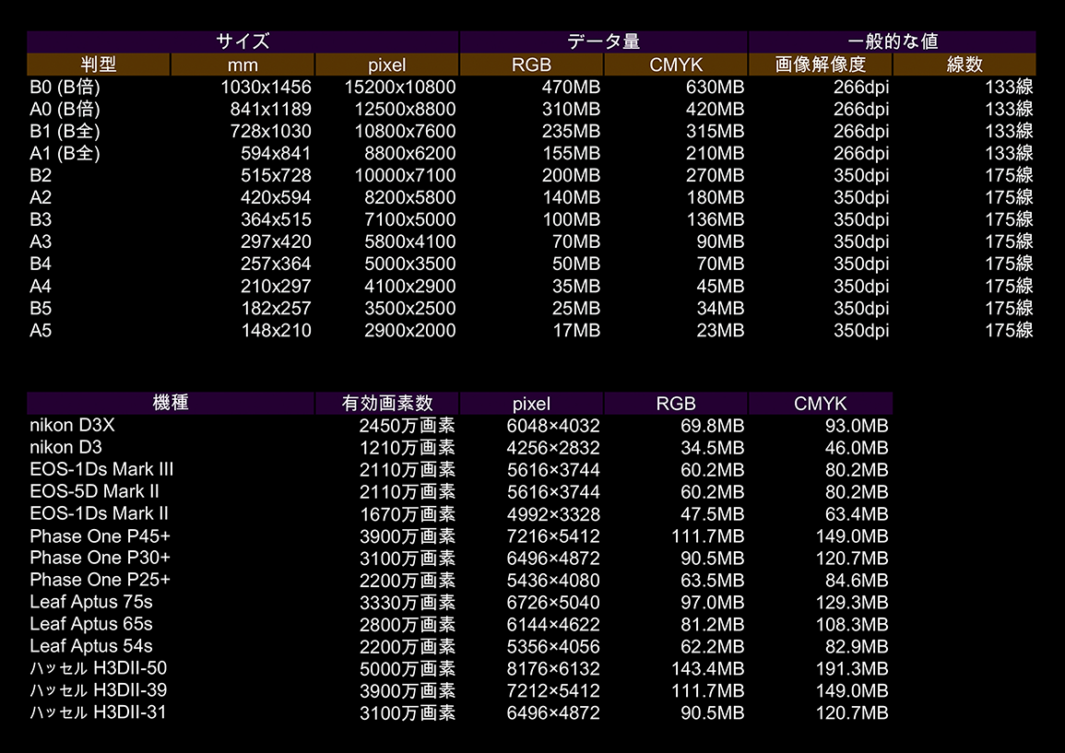Click the B2 row label

click(x=41, y=175)
